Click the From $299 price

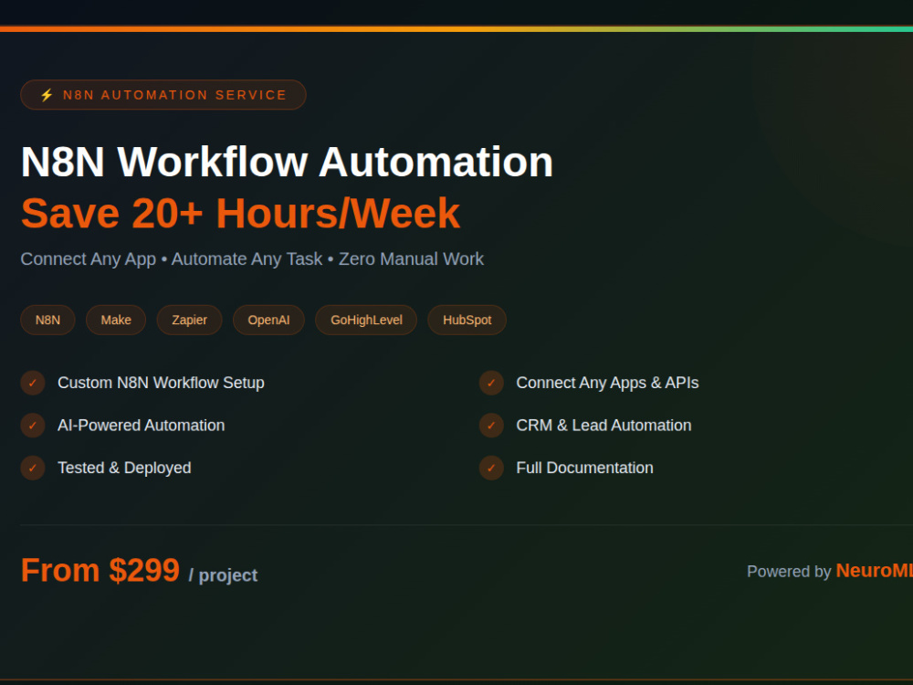[x=100, y=570]
